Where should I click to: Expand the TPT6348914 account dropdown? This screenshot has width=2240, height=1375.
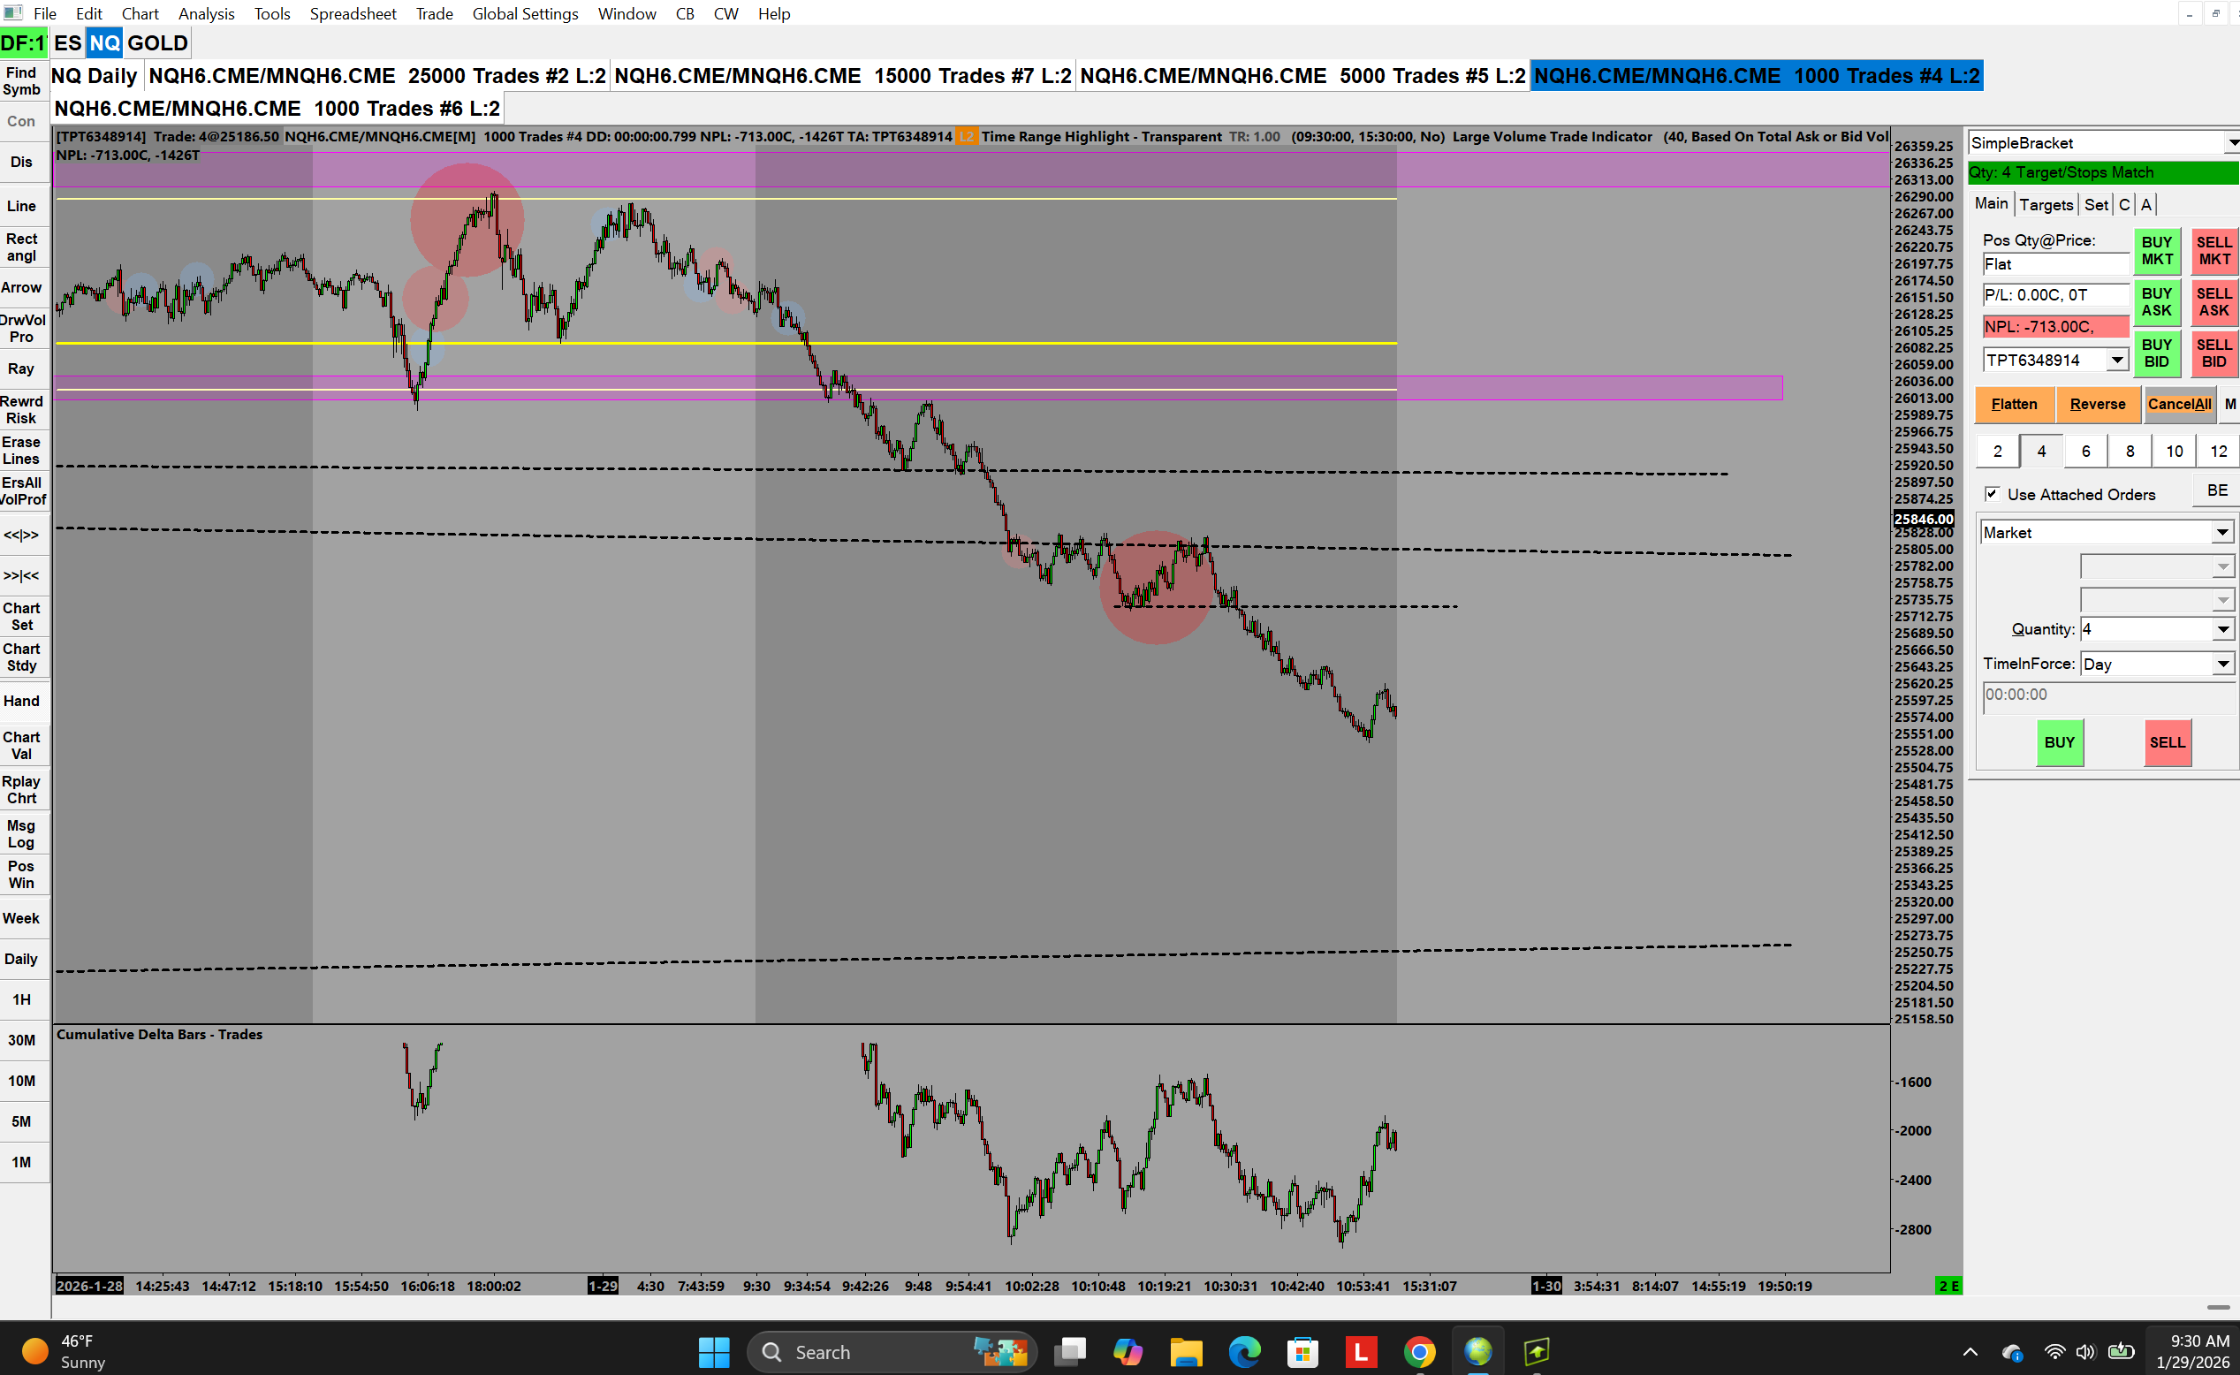[2117, 361]
